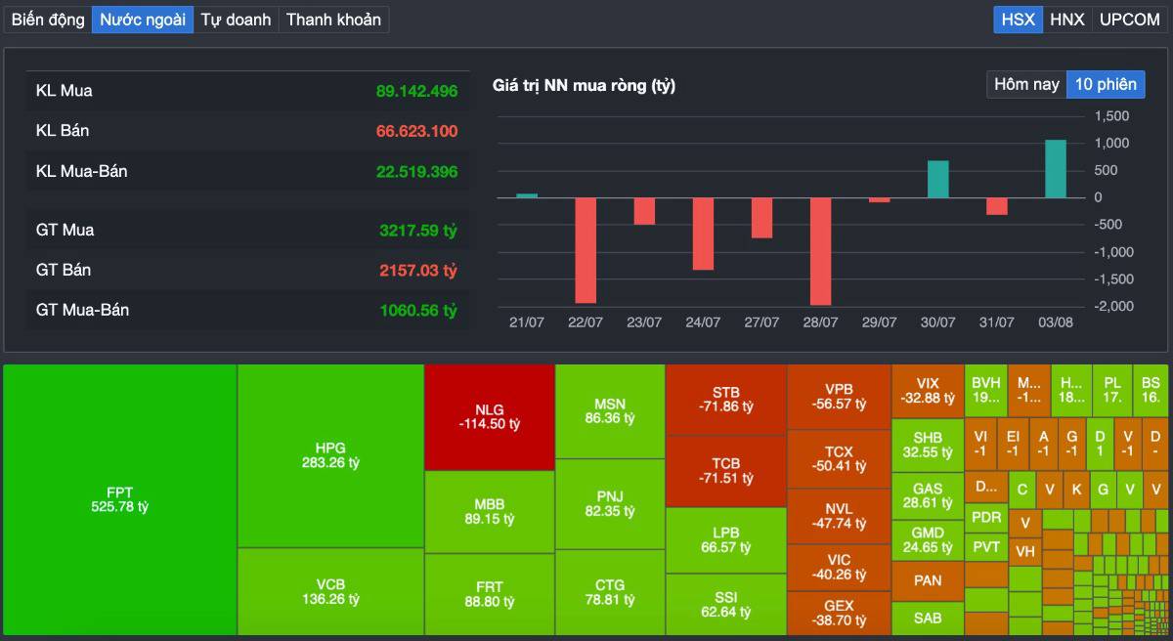Open the SAB tile
This screenshot has width=1173, height=641.
click(x=928, y=618)
